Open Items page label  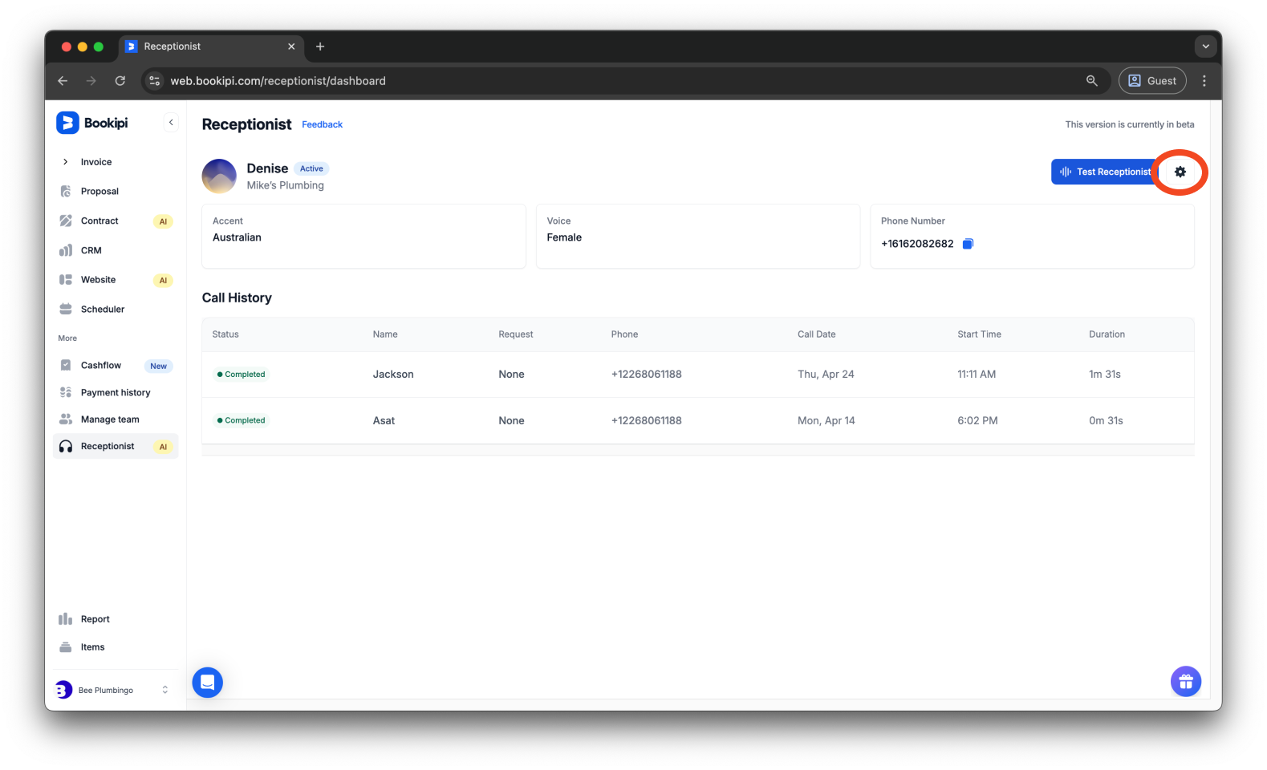point(92,647)
